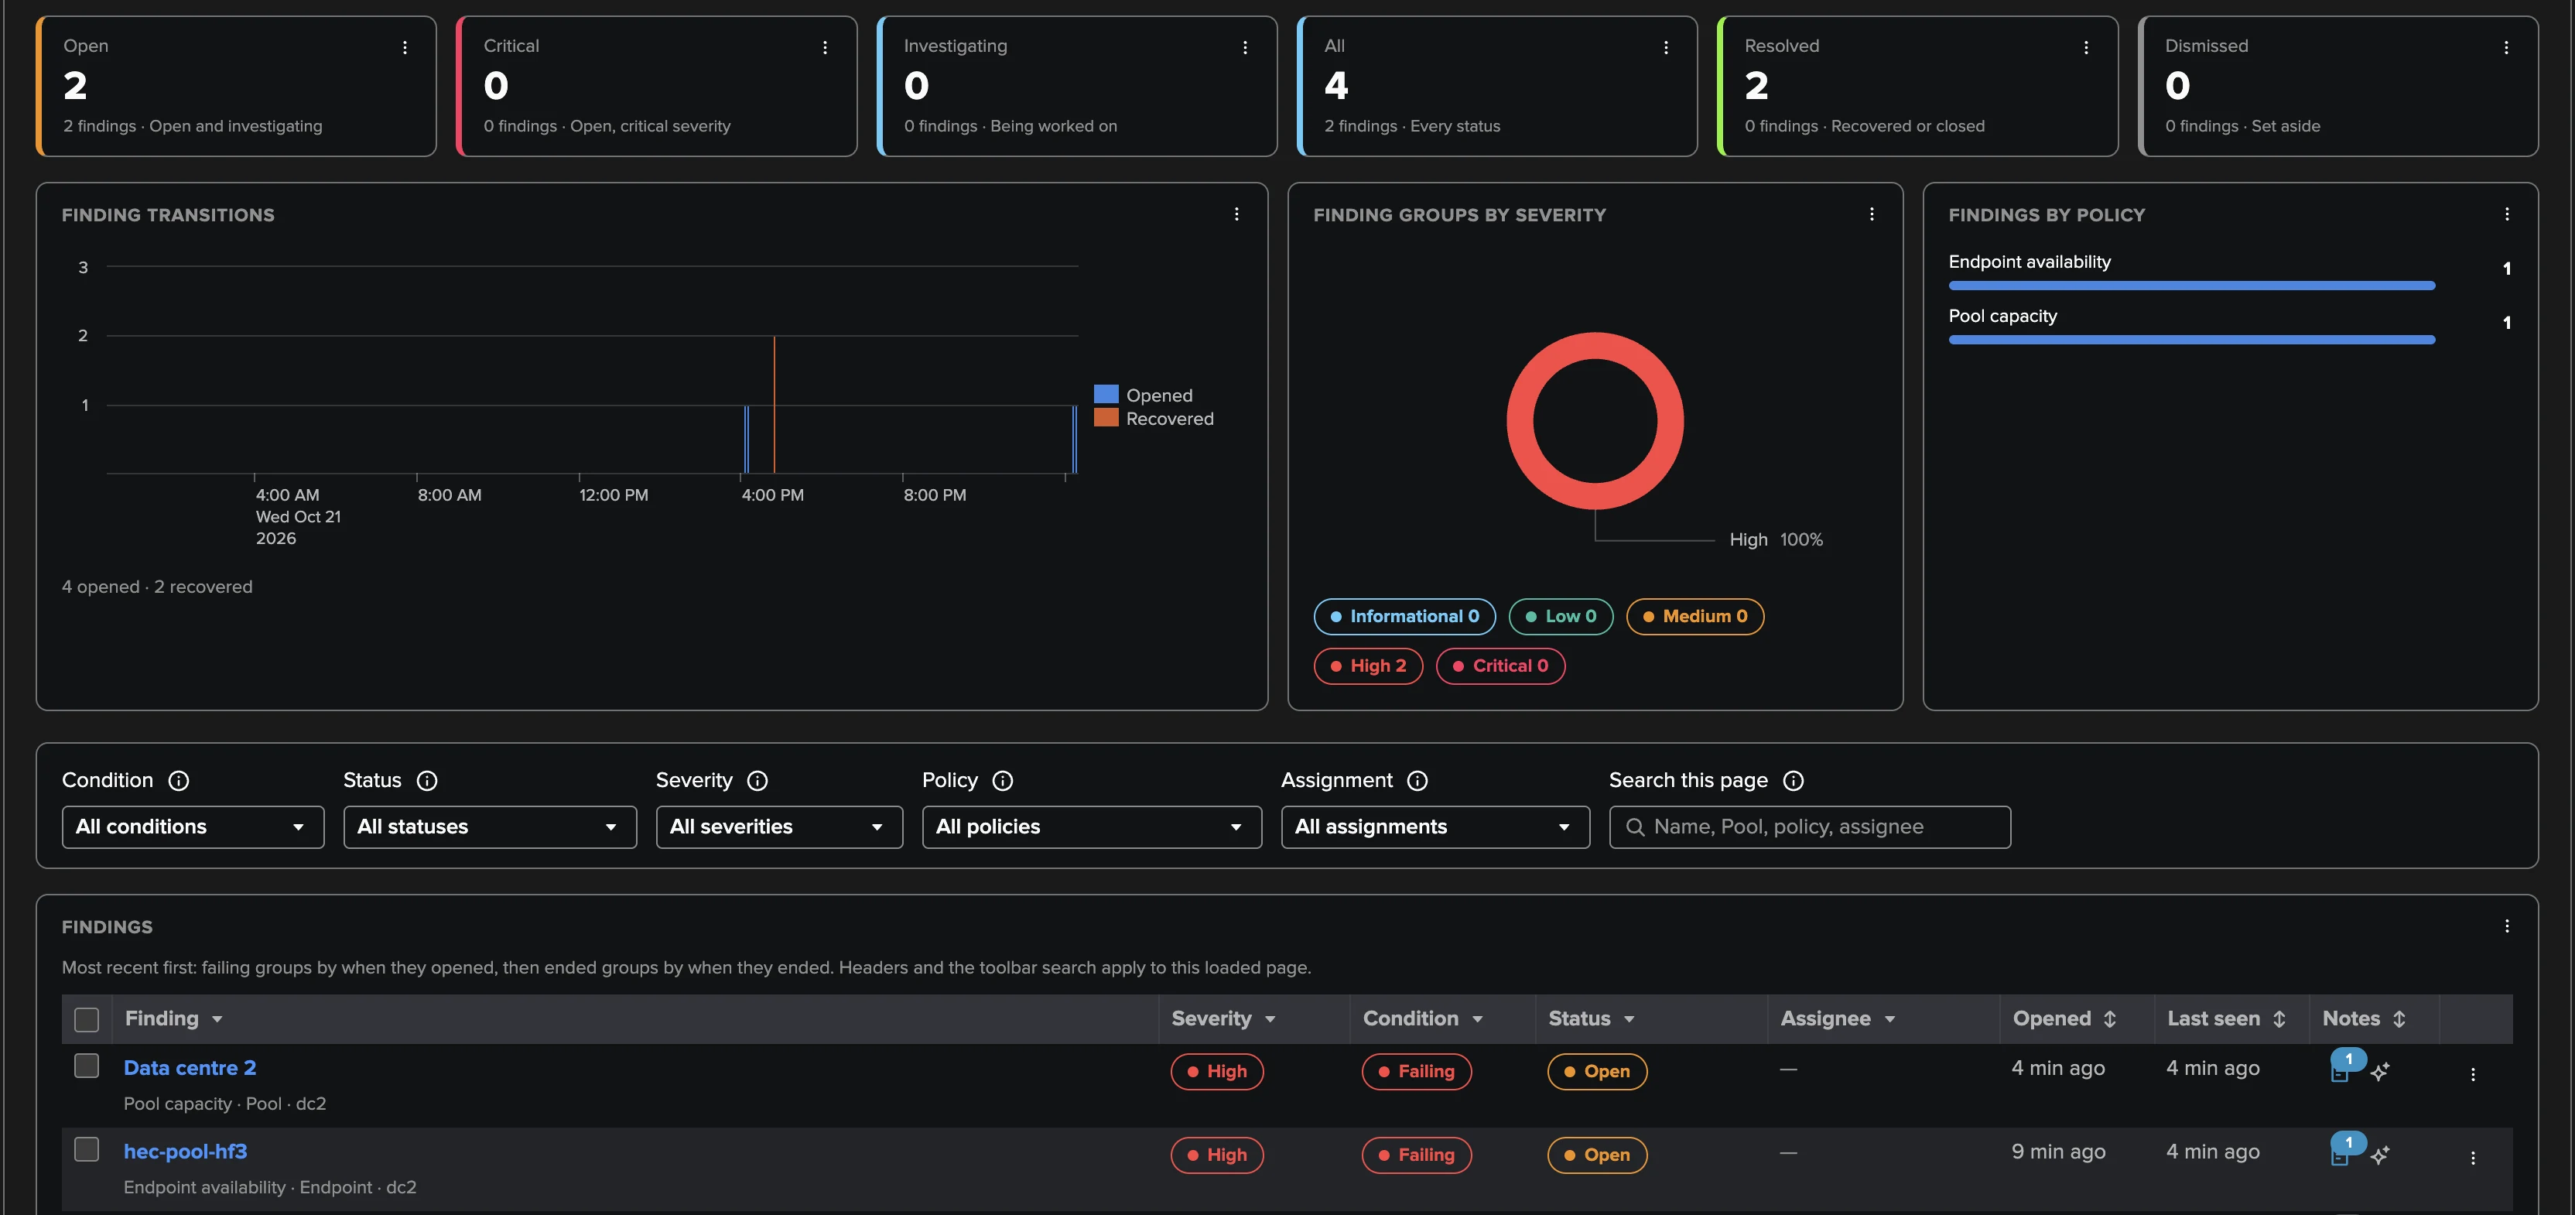The height and width of the screenshot is (1215, 2575).
Task: Open the Resolved card's options menu
Action: tap(2086, 47)
